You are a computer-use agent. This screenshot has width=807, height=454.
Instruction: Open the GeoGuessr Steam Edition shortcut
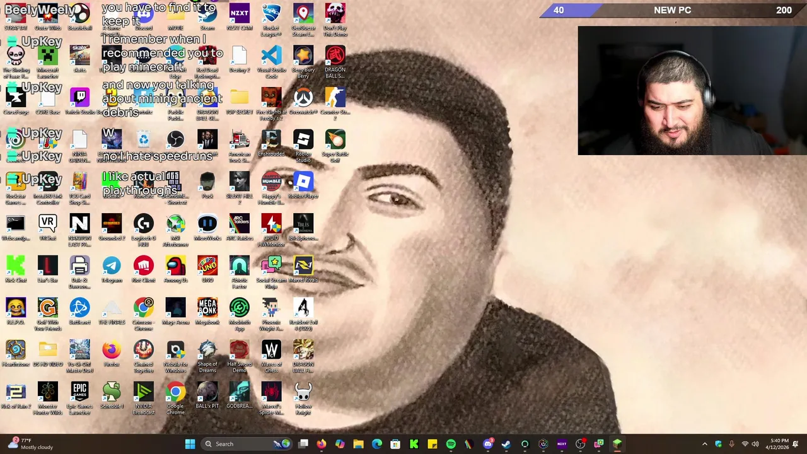[303, 20]
